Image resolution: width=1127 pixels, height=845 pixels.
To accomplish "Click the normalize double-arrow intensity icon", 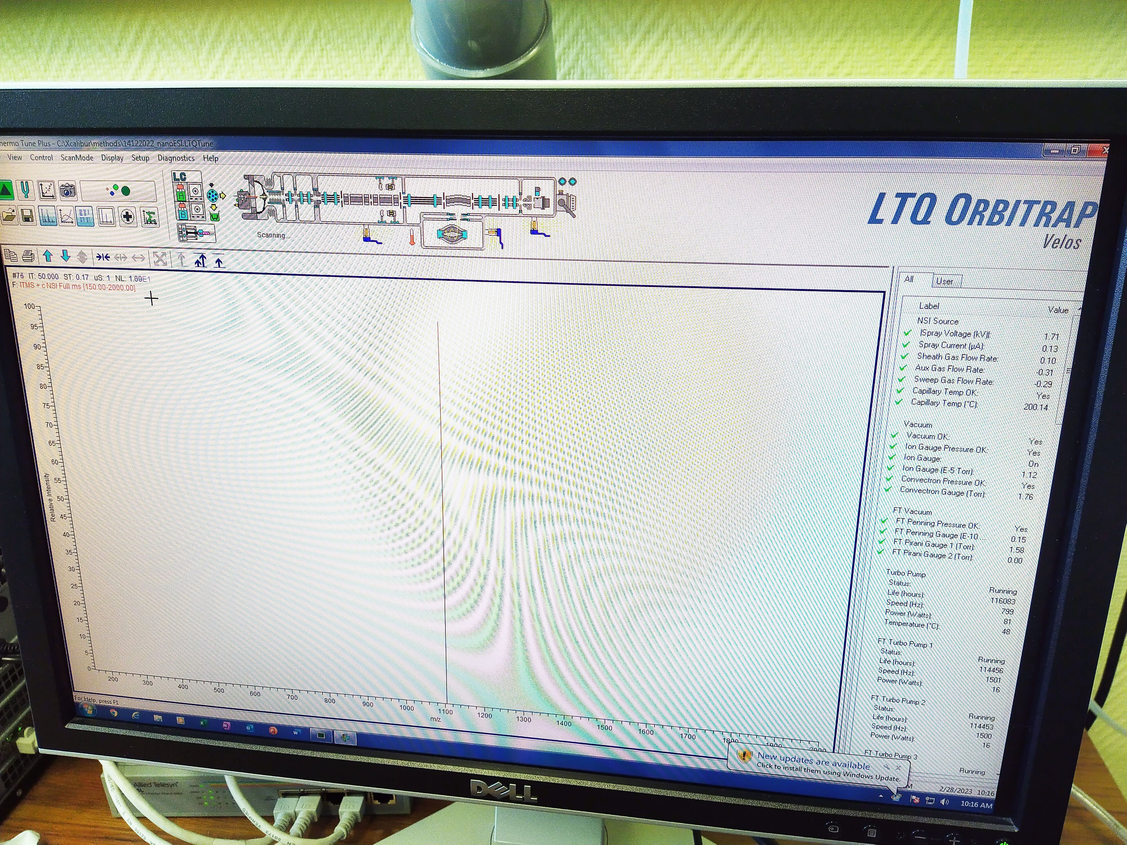I will [x=200, y=261].
